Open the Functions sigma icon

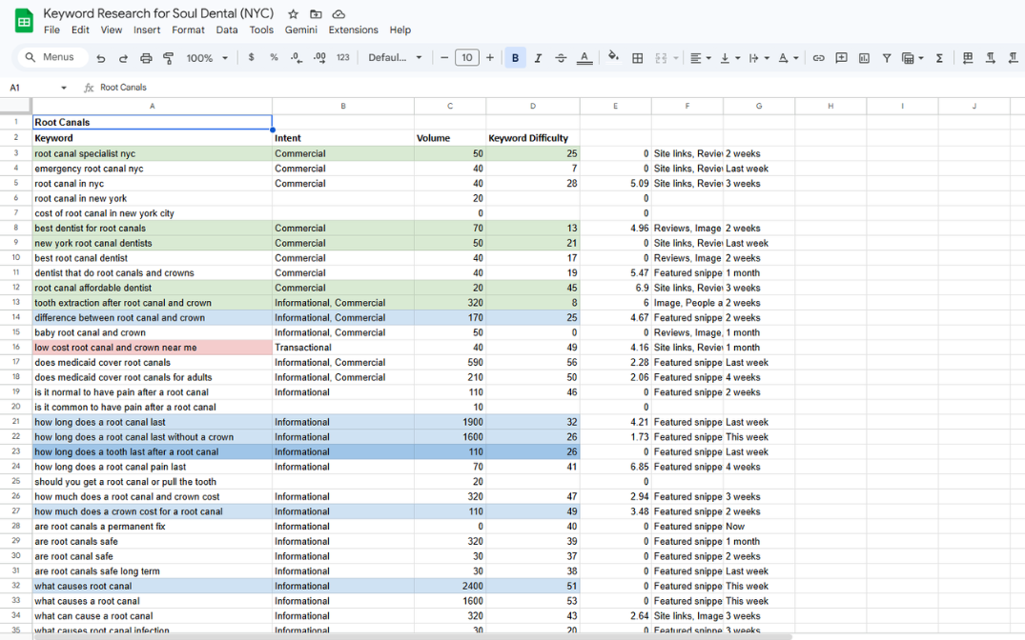(939, 58)
